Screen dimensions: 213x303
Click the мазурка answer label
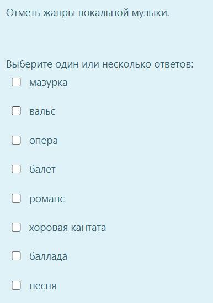click(x=49, y=83)
